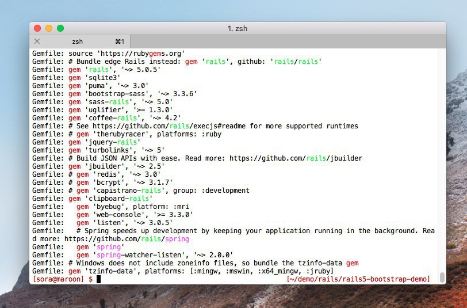Screen dimensions: 467x308
Task: Open the https://rubygems.org source URL
Action: (140, 54)
